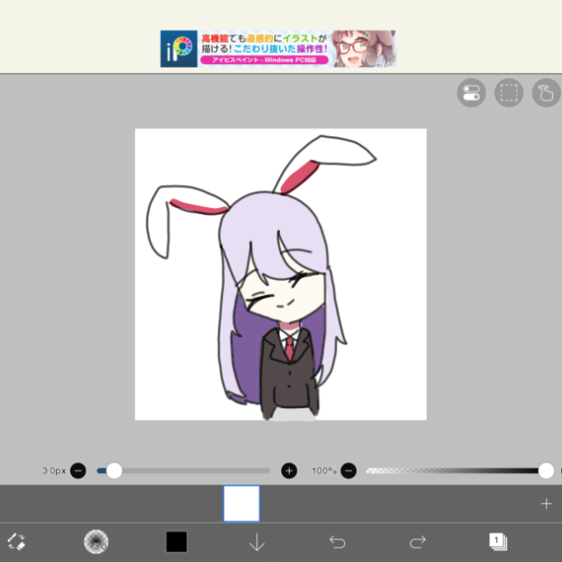Click the ibisPaint iP logo
Image resolution: width=562 pixels, height=562 pixels.
pyautogui.click(x=179, y=49)
